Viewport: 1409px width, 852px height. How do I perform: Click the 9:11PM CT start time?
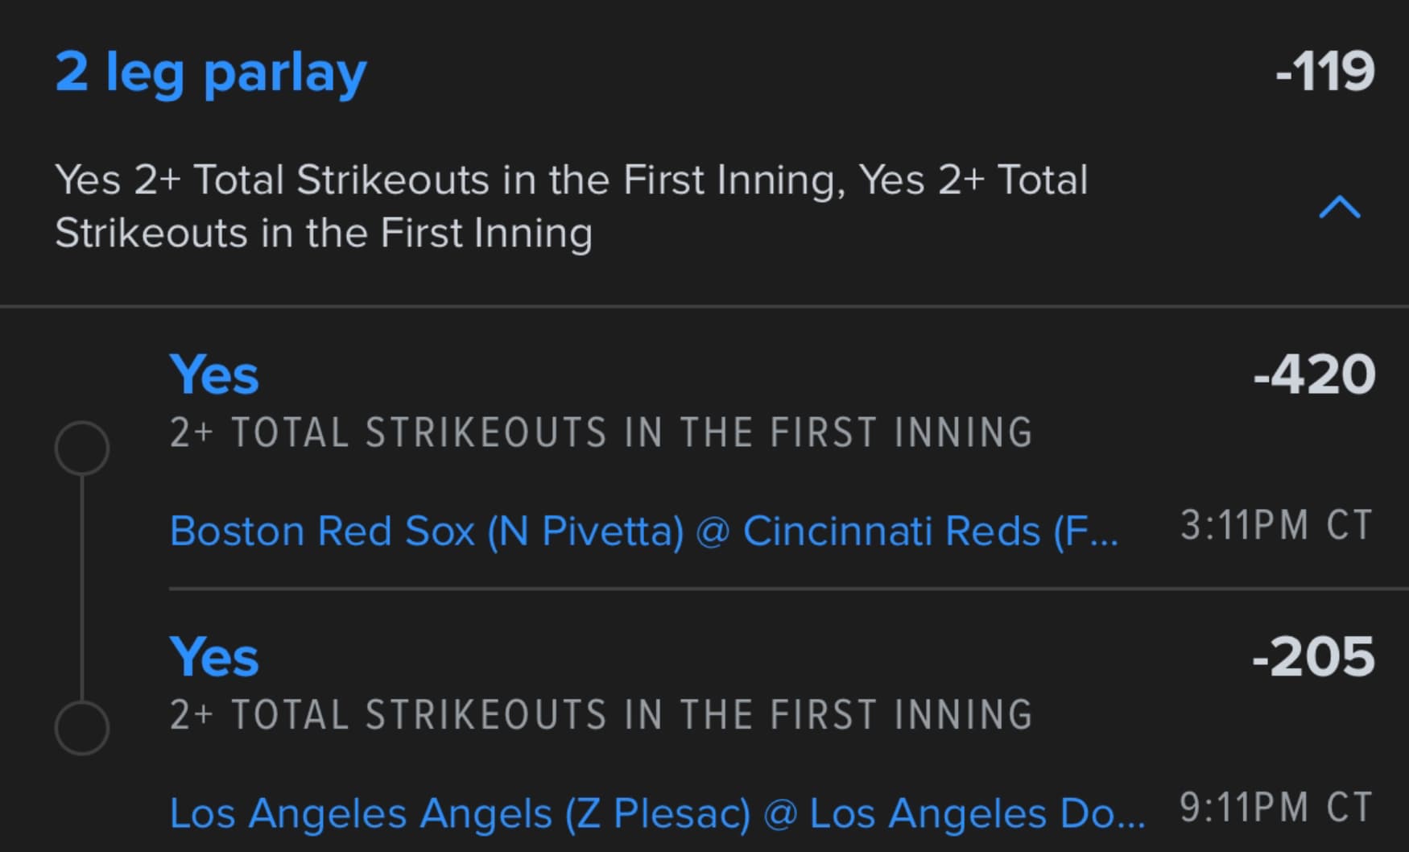[x=1276, y=808]
